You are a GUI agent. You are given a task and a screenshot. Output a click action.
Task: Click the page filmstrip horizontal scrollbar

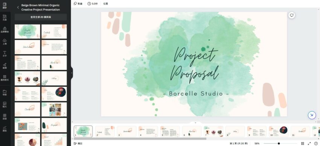point(140,138)
